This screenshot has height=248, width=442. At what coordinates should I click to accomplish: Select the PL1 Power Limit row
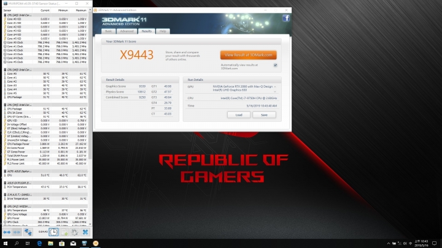click(x=45, y=159)
